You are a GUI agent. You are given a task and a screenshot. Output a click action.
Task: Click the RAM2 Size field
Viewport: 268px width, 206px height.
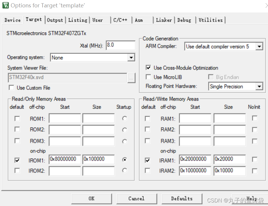pyautogui.click(x=230, y=130)
